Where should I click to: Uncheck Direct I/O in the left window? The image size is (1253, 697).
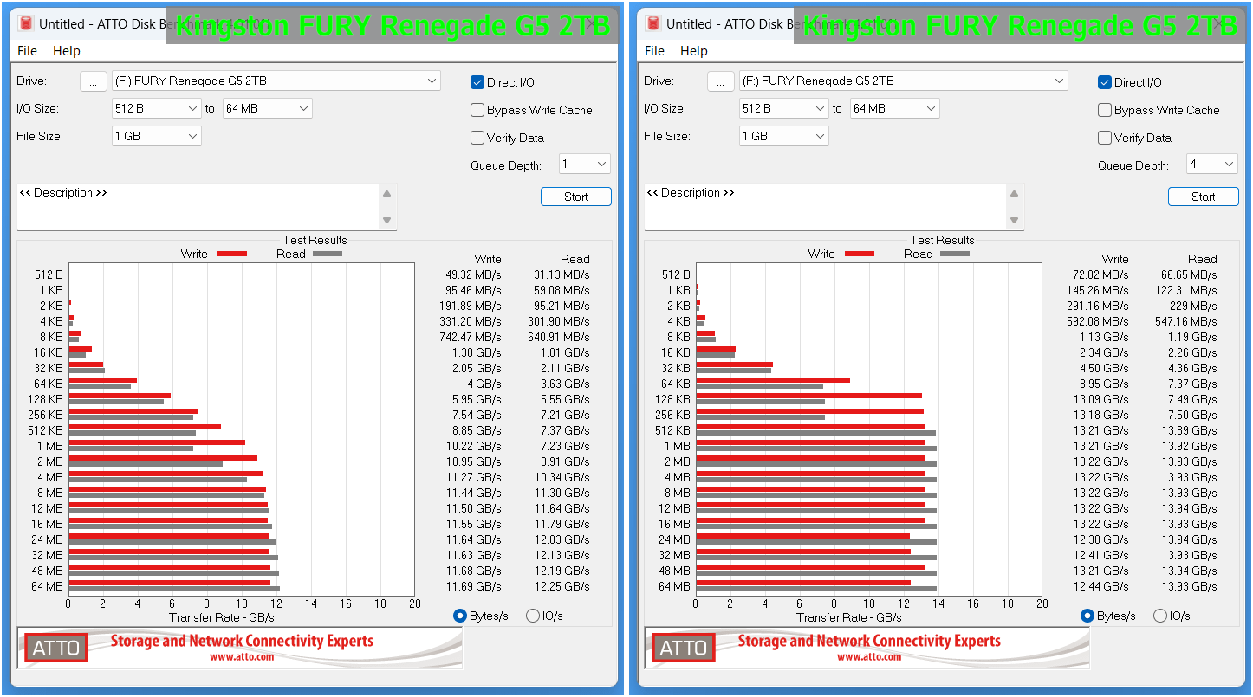[477, 82]
